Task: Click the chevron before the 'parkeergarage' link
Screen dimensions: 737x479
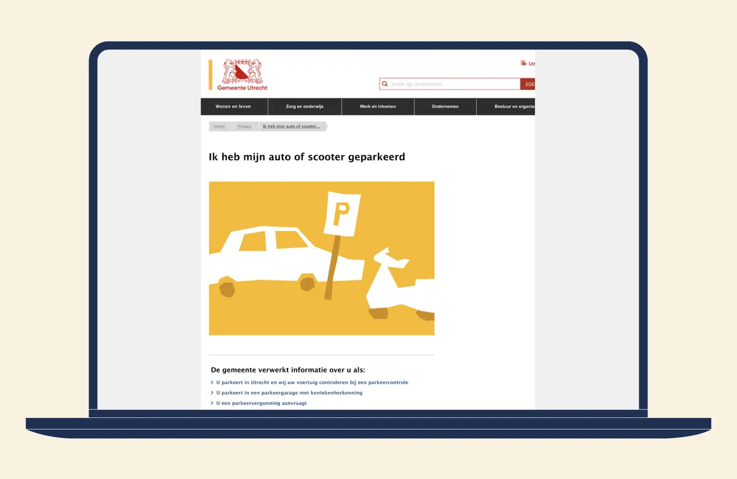Action: (212, 393)
